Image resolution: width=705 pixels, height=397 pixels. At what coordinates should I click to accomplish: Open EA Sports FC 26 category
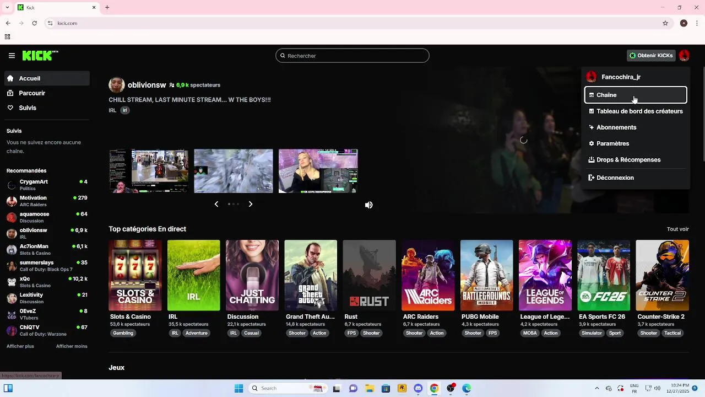(x=604, y=275)
